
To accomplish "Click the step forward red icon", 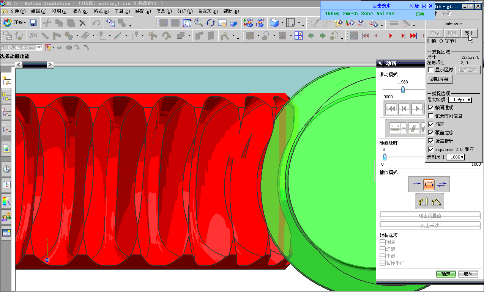I will pos(403,36).
